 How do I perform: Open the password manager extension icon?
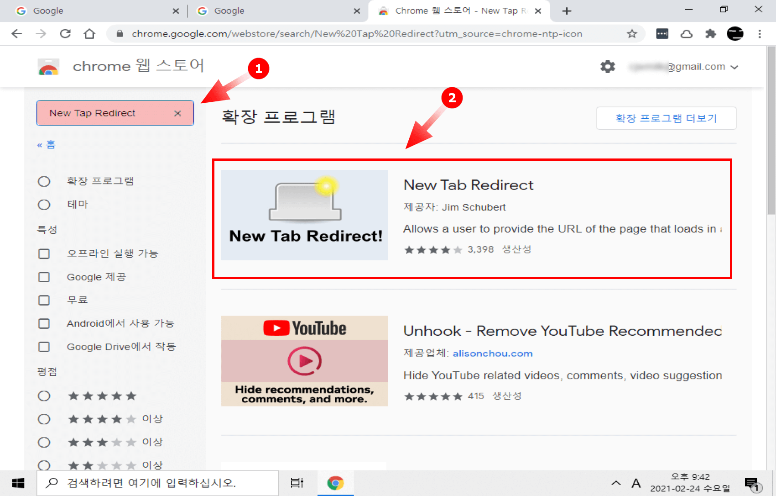pyautogui.click(x=662, y=34)
